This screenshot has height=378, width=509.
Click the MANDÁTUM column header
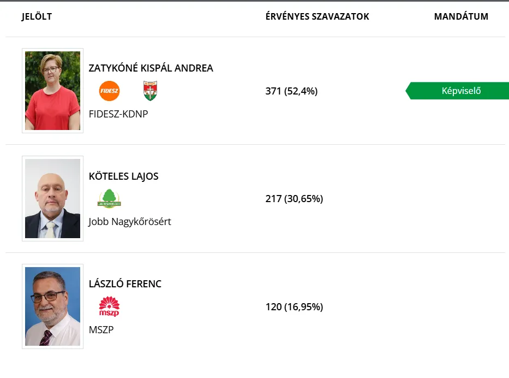click(x=461, y=16)
